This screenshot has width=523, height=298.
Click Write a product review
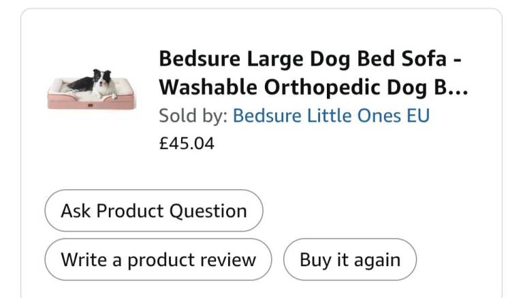coord(158,259)
